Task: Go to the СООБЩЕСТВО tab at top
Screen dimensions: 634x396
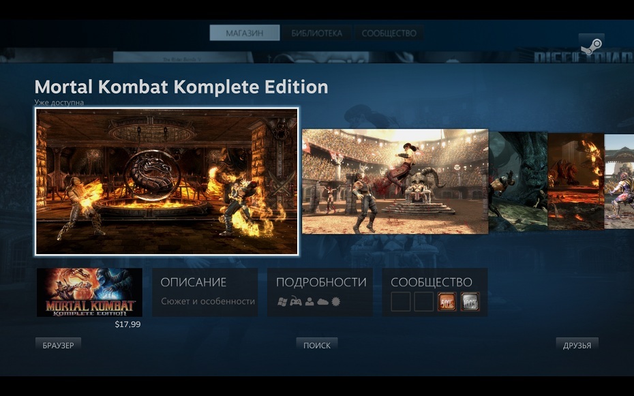Action: point(389,33)
